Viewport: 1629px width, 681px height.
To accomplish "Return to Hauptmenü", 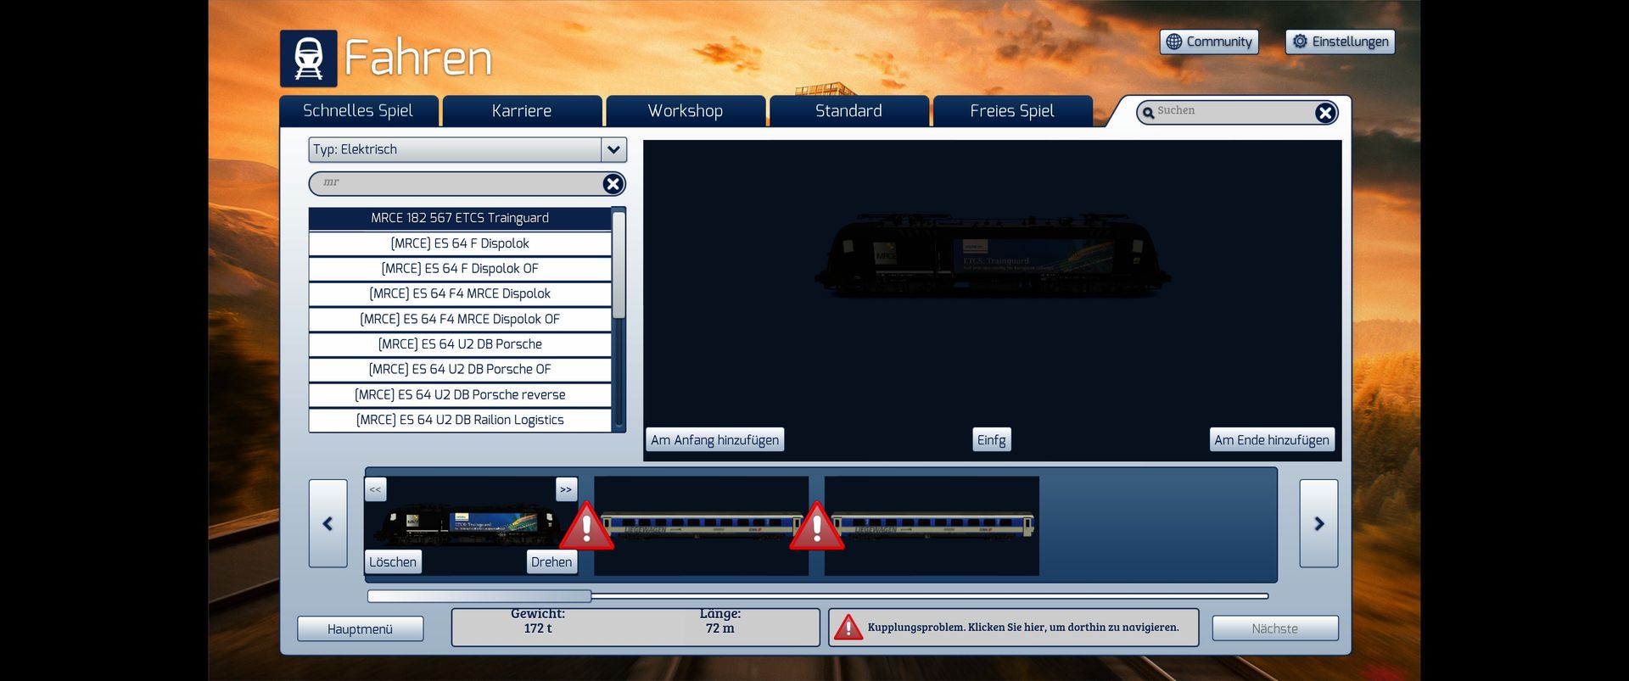I will pyautogui.click(x=360, y=628).
